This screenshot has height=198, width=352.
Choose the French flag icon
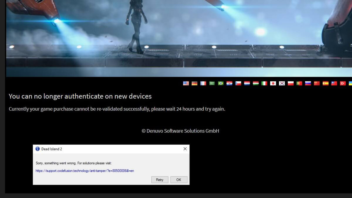(x=203, y=84)
